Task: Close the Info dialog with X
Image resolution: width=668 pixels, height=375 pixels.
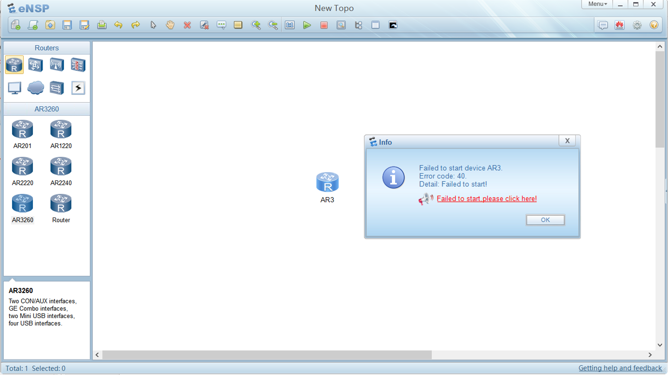Action: (x=567, y=141)
